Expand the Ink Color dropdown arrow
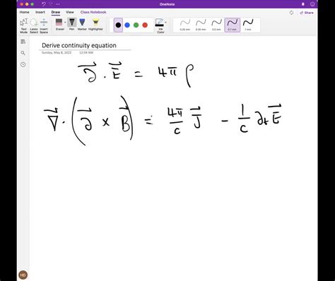Image resolution: width=335 pixels, height=281 pixels. tap(165, 23)
